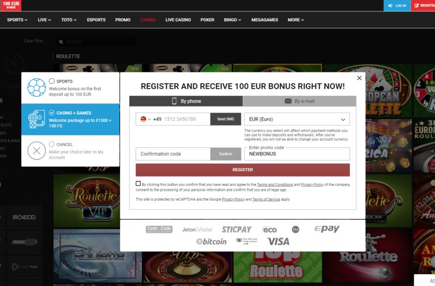Click the STICPAY payment logo
Screen dimensions: 435x286
point(237,229)
